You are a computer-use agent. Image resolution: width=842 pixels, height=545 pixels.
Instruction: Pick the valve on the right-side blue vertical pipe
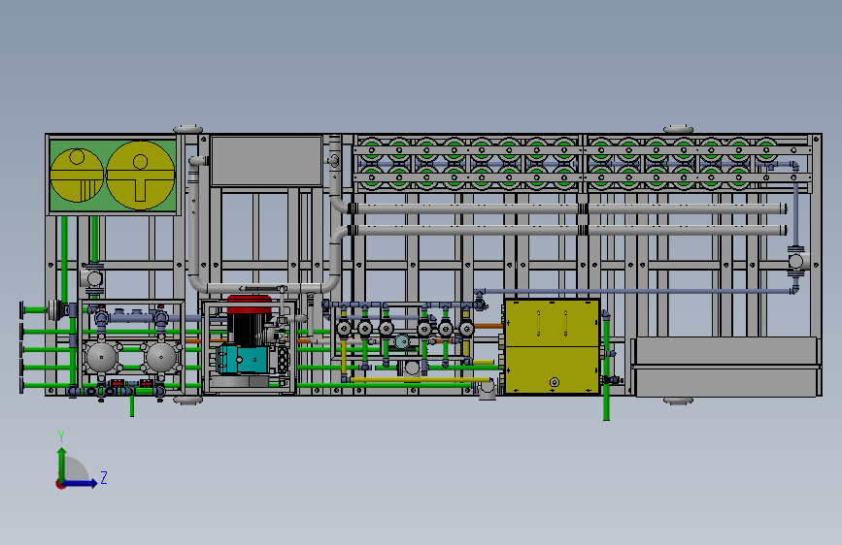click(795, 262)
